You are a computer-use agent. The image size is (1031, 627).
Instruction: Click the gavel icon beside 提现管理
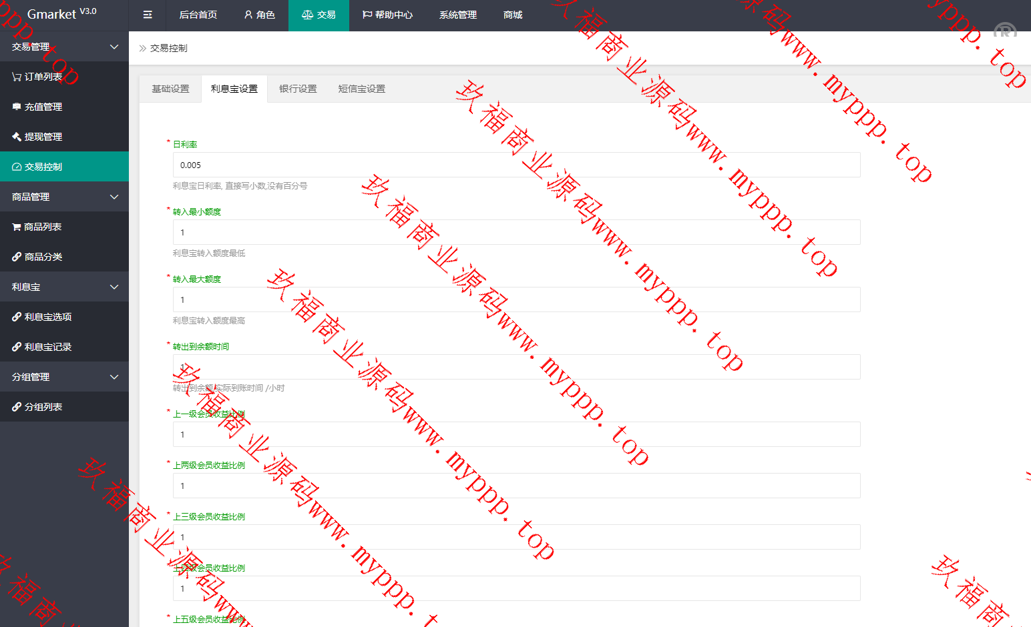[x=17, y=137]
